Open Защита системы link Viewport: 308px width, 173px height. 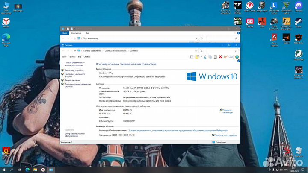tap(72, 80)
